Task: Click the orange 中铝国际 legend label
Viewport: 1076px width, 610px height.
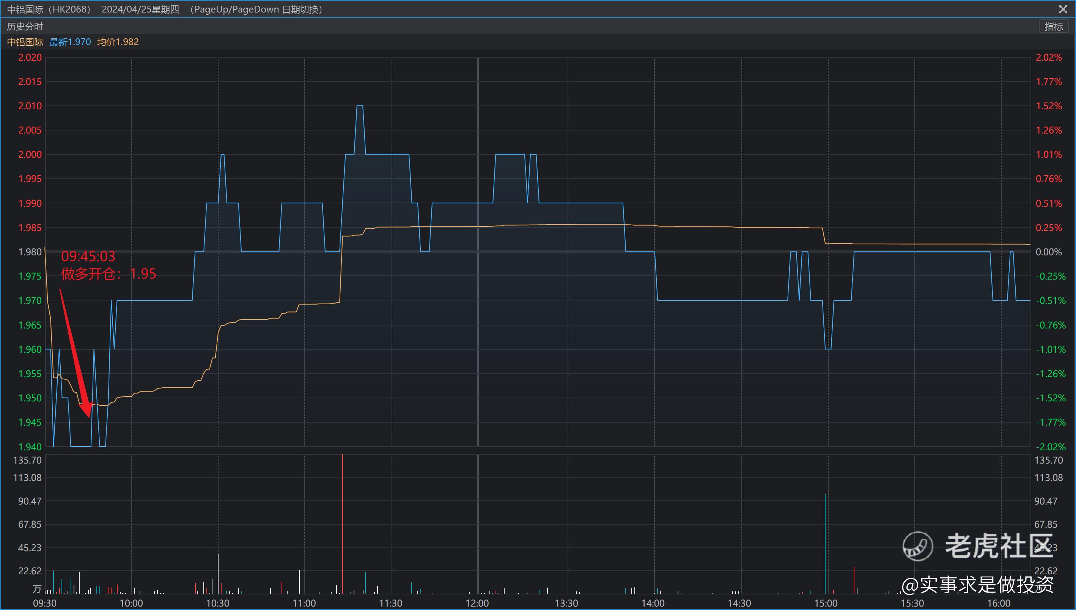Action: point(25,42)
